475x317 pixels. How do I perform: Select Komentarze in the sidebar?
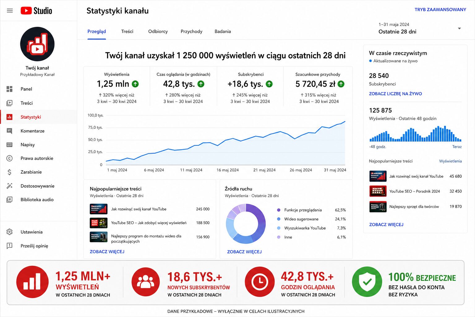pos(39,131)
